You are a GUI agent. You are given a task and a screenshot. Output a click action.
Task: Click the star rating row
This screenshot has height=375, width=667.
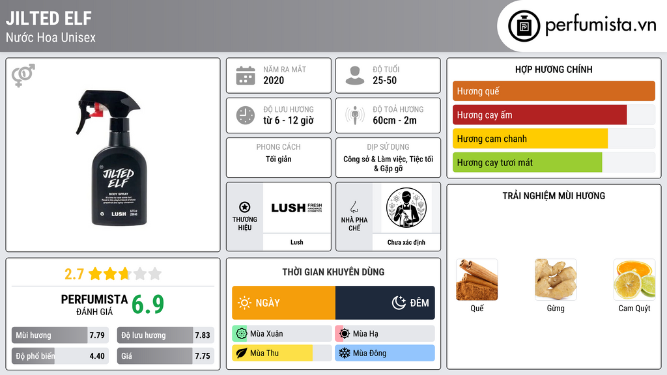coord(125,273)
